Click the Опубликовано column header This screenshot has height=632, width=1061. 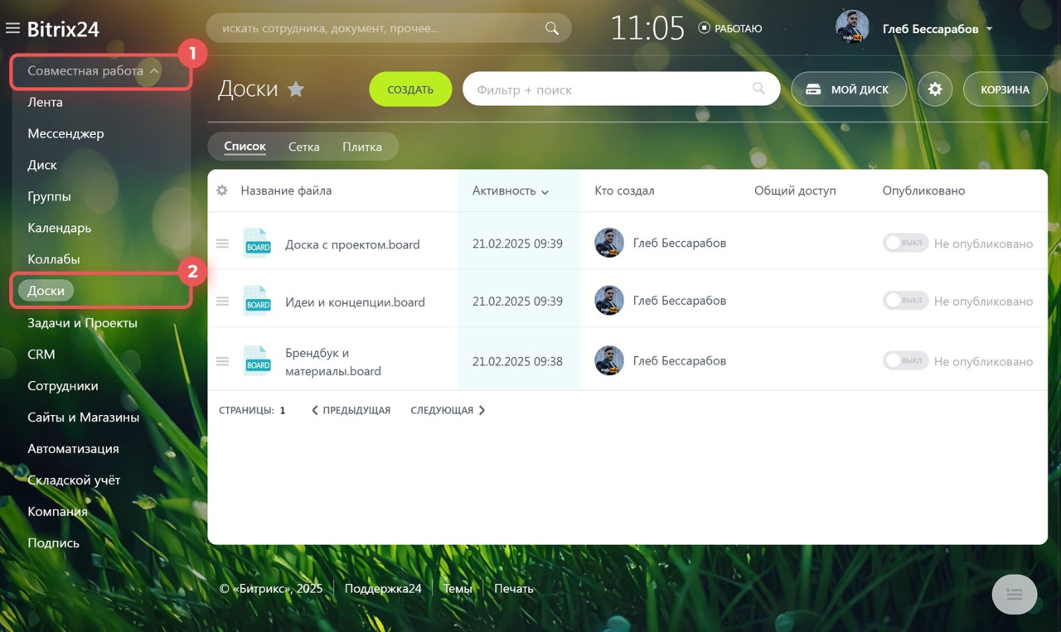click(x=923, y=191)
